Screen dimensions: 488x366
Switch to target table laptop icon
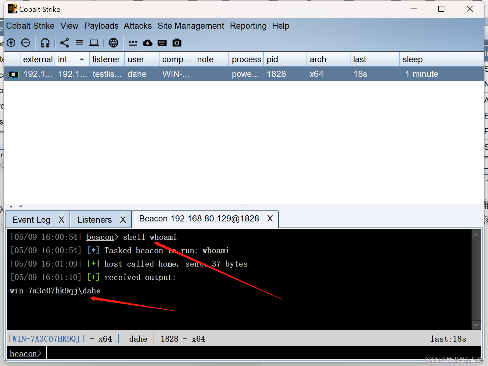pos(94,43)
